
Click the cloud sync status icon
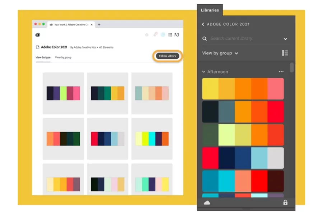(207, 203)
